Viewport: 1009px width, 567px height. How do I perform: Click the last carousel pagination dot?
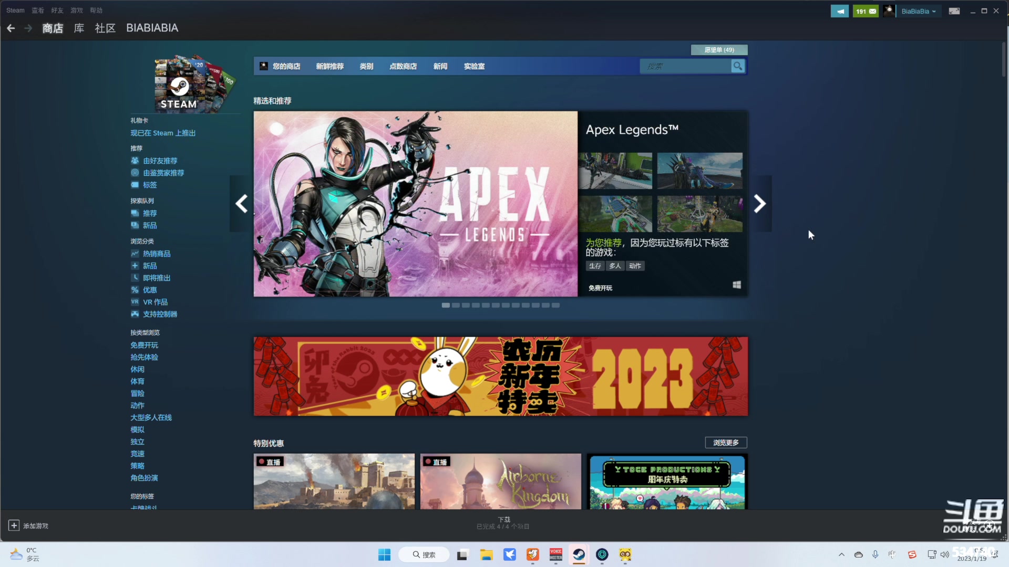[555, 305]
